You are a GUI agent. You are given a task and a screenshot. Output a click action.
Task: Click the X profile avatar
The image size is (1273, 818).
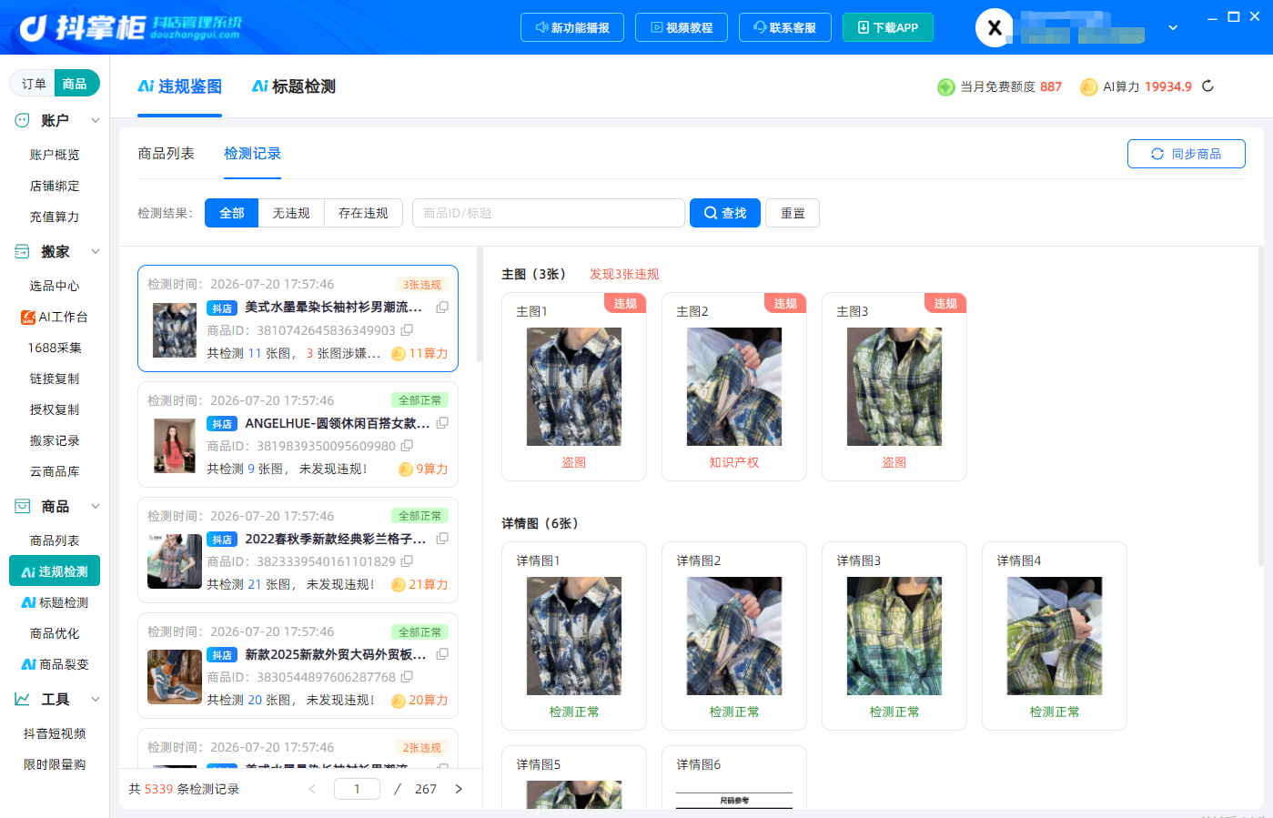995,27
